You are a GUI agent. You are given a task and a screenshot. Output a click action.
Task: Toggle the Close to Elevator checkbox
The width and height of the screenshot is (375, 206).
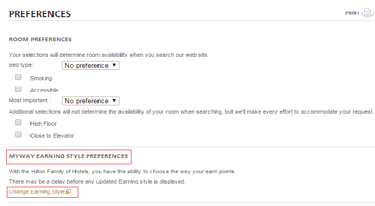point(18,135)
